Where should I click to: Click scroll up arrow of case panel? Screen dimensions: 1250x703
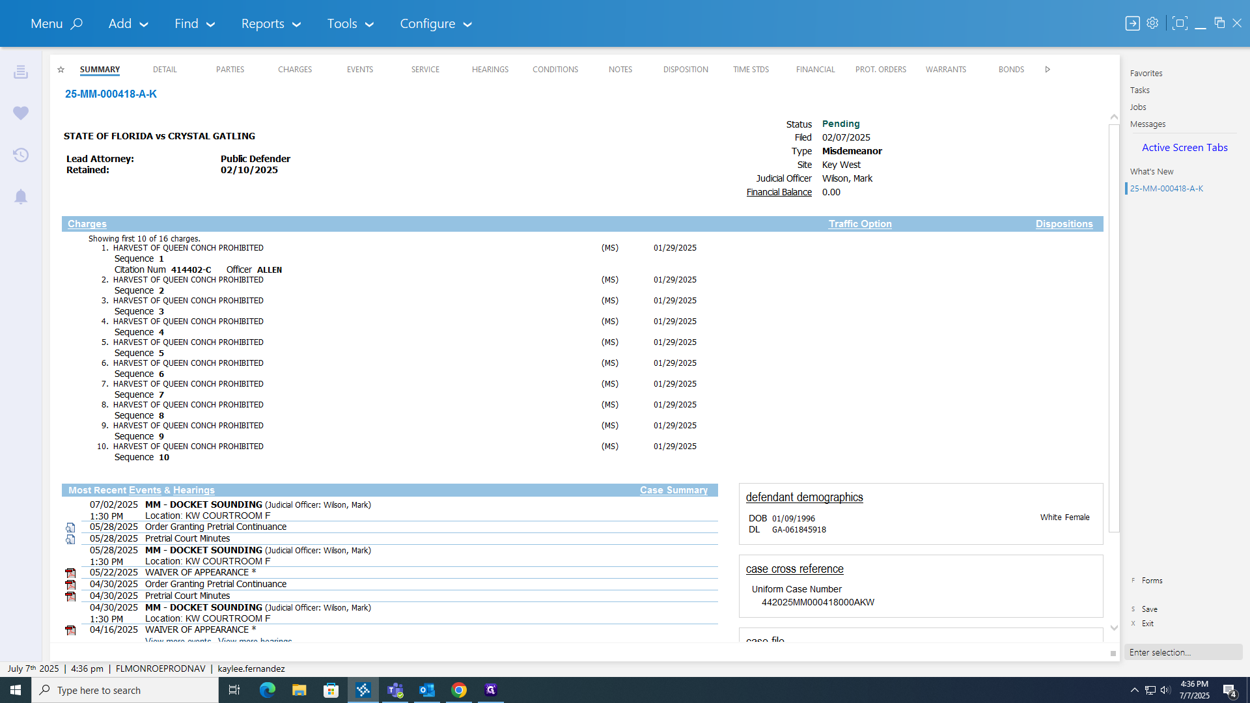[x=1114, y=117]
